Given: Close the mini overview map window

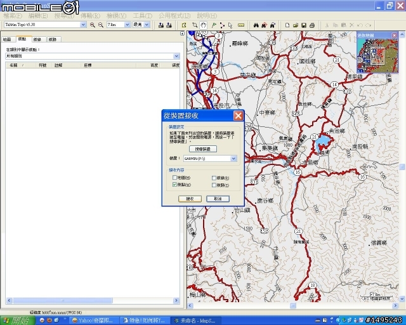Looking at the screenshot, I should coord(394,36).
